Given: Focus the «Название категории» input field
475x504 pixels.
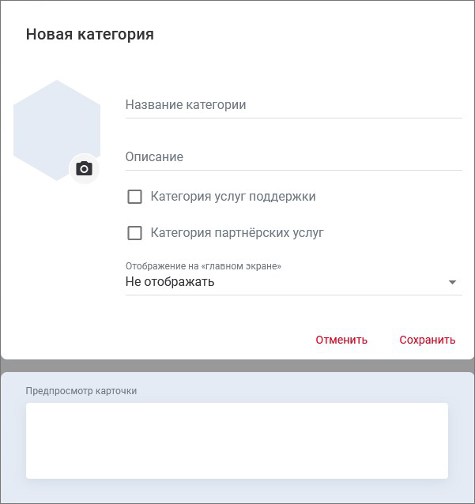Looking at the screenshot, I should [293, 105].
